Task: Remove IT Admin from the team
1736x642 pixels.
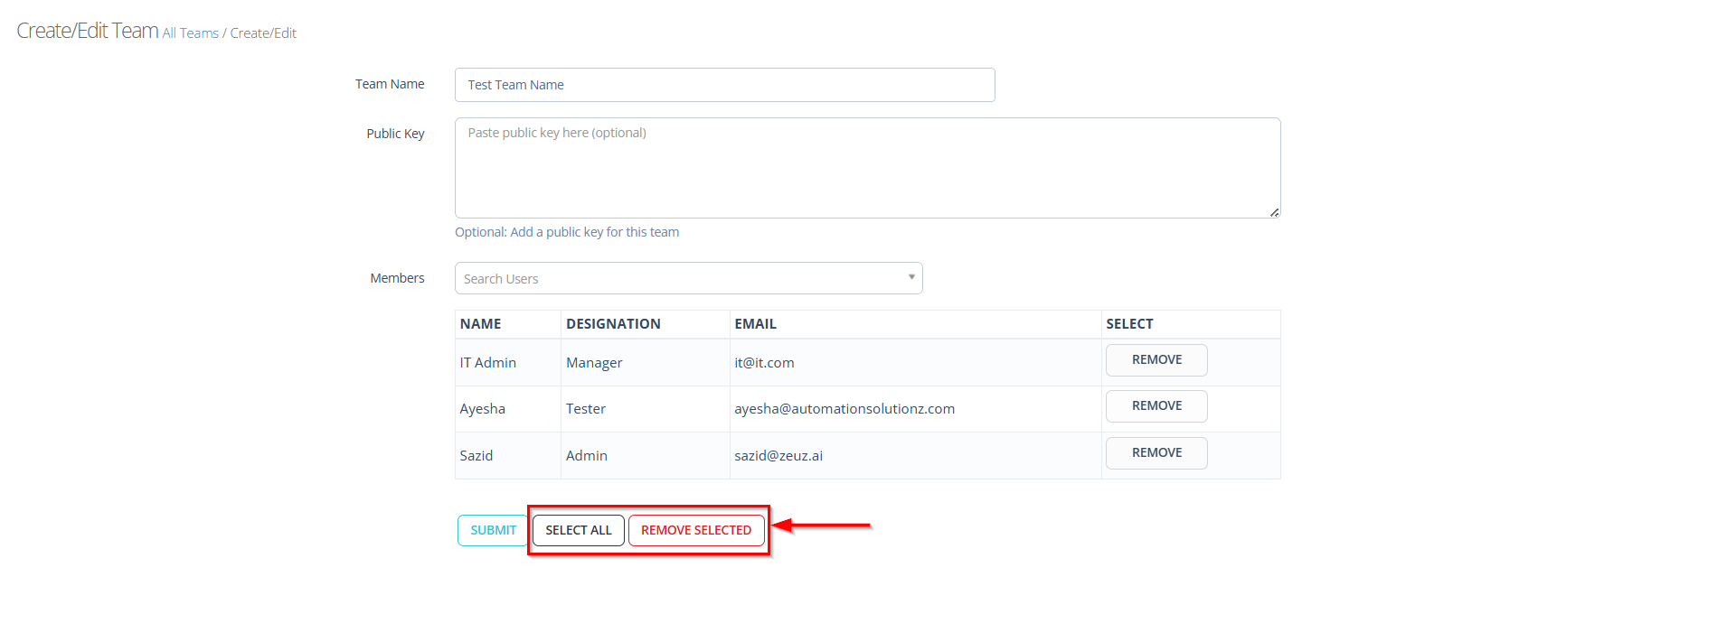Action: (1156, 360)
